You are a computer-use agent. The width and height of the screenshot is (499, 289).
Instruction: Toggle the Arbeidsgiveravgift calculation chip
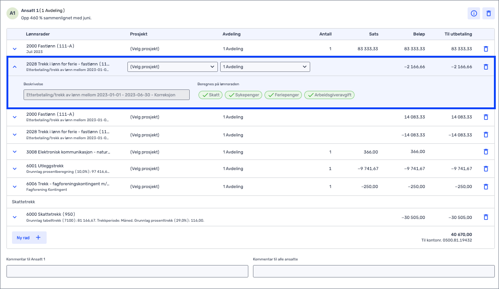[330, 95]
